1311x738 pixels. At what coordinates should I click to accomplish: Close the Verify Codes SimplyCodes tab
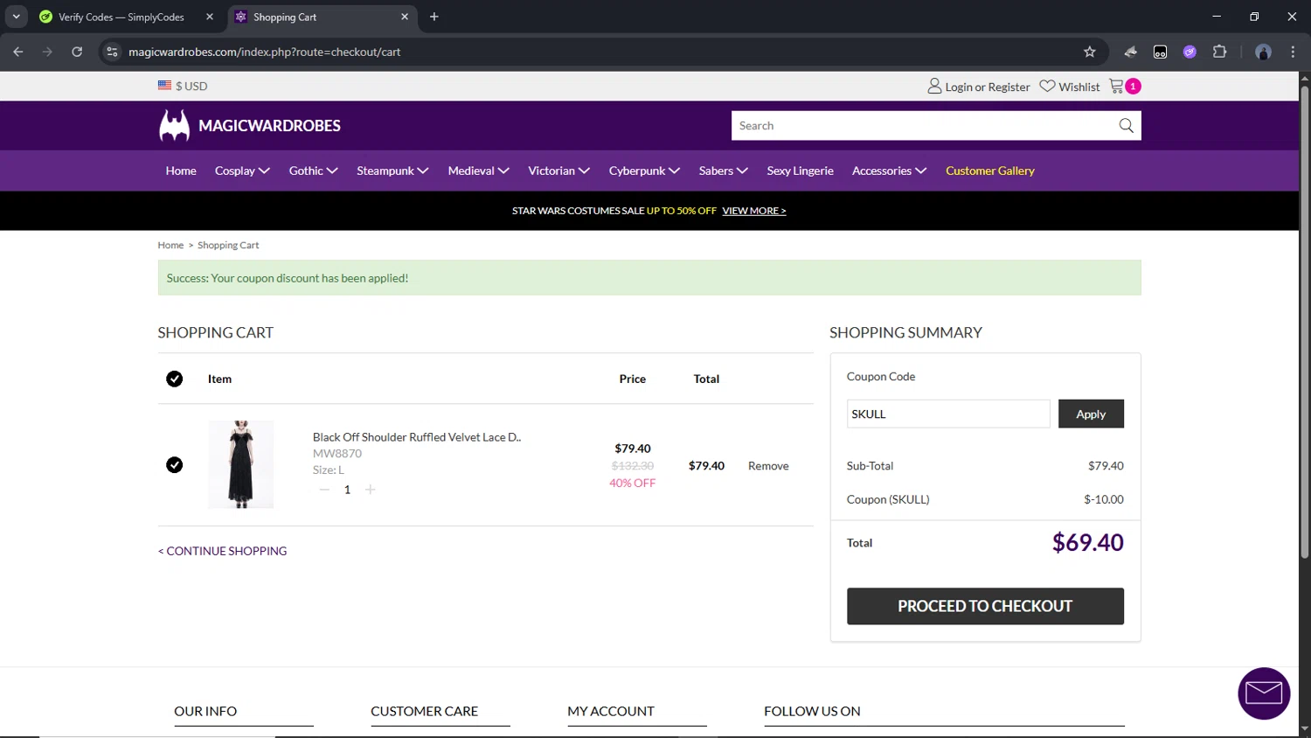(210, 17)
